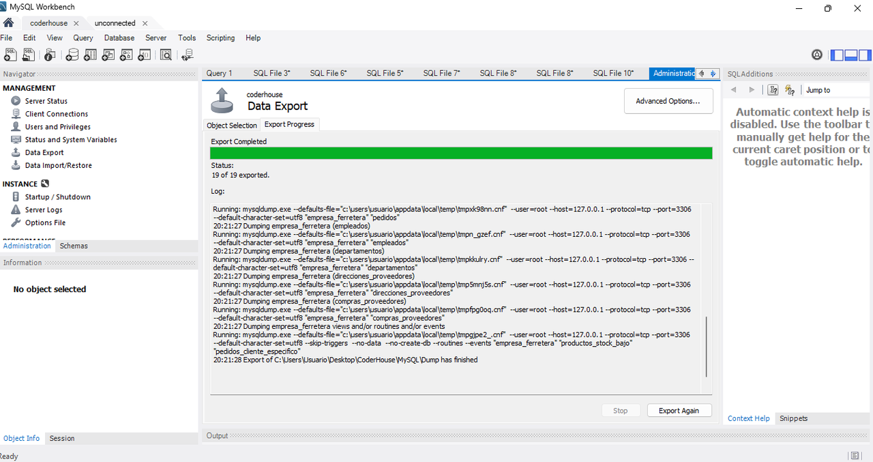The image size is (873, 462).
Task: Open the Edit menu
Action: click(x=29, y=38)
